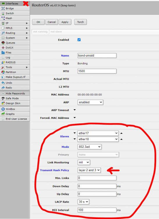This screenshot has height=219, width=159.
Task: Click the Log icon
Action: pyautogui.click(x=3, y=58)
